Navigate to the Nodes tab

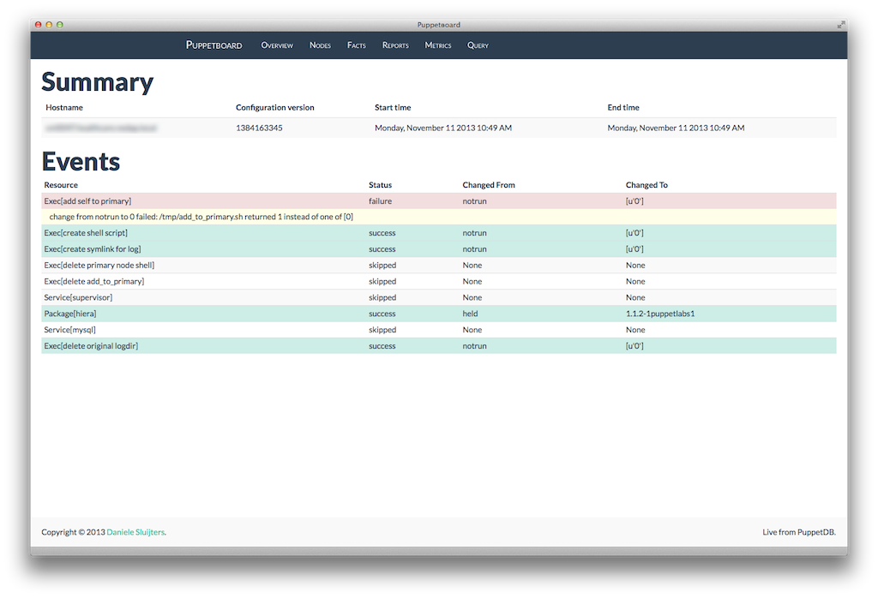pyautogui.click(x=320, y=45)
